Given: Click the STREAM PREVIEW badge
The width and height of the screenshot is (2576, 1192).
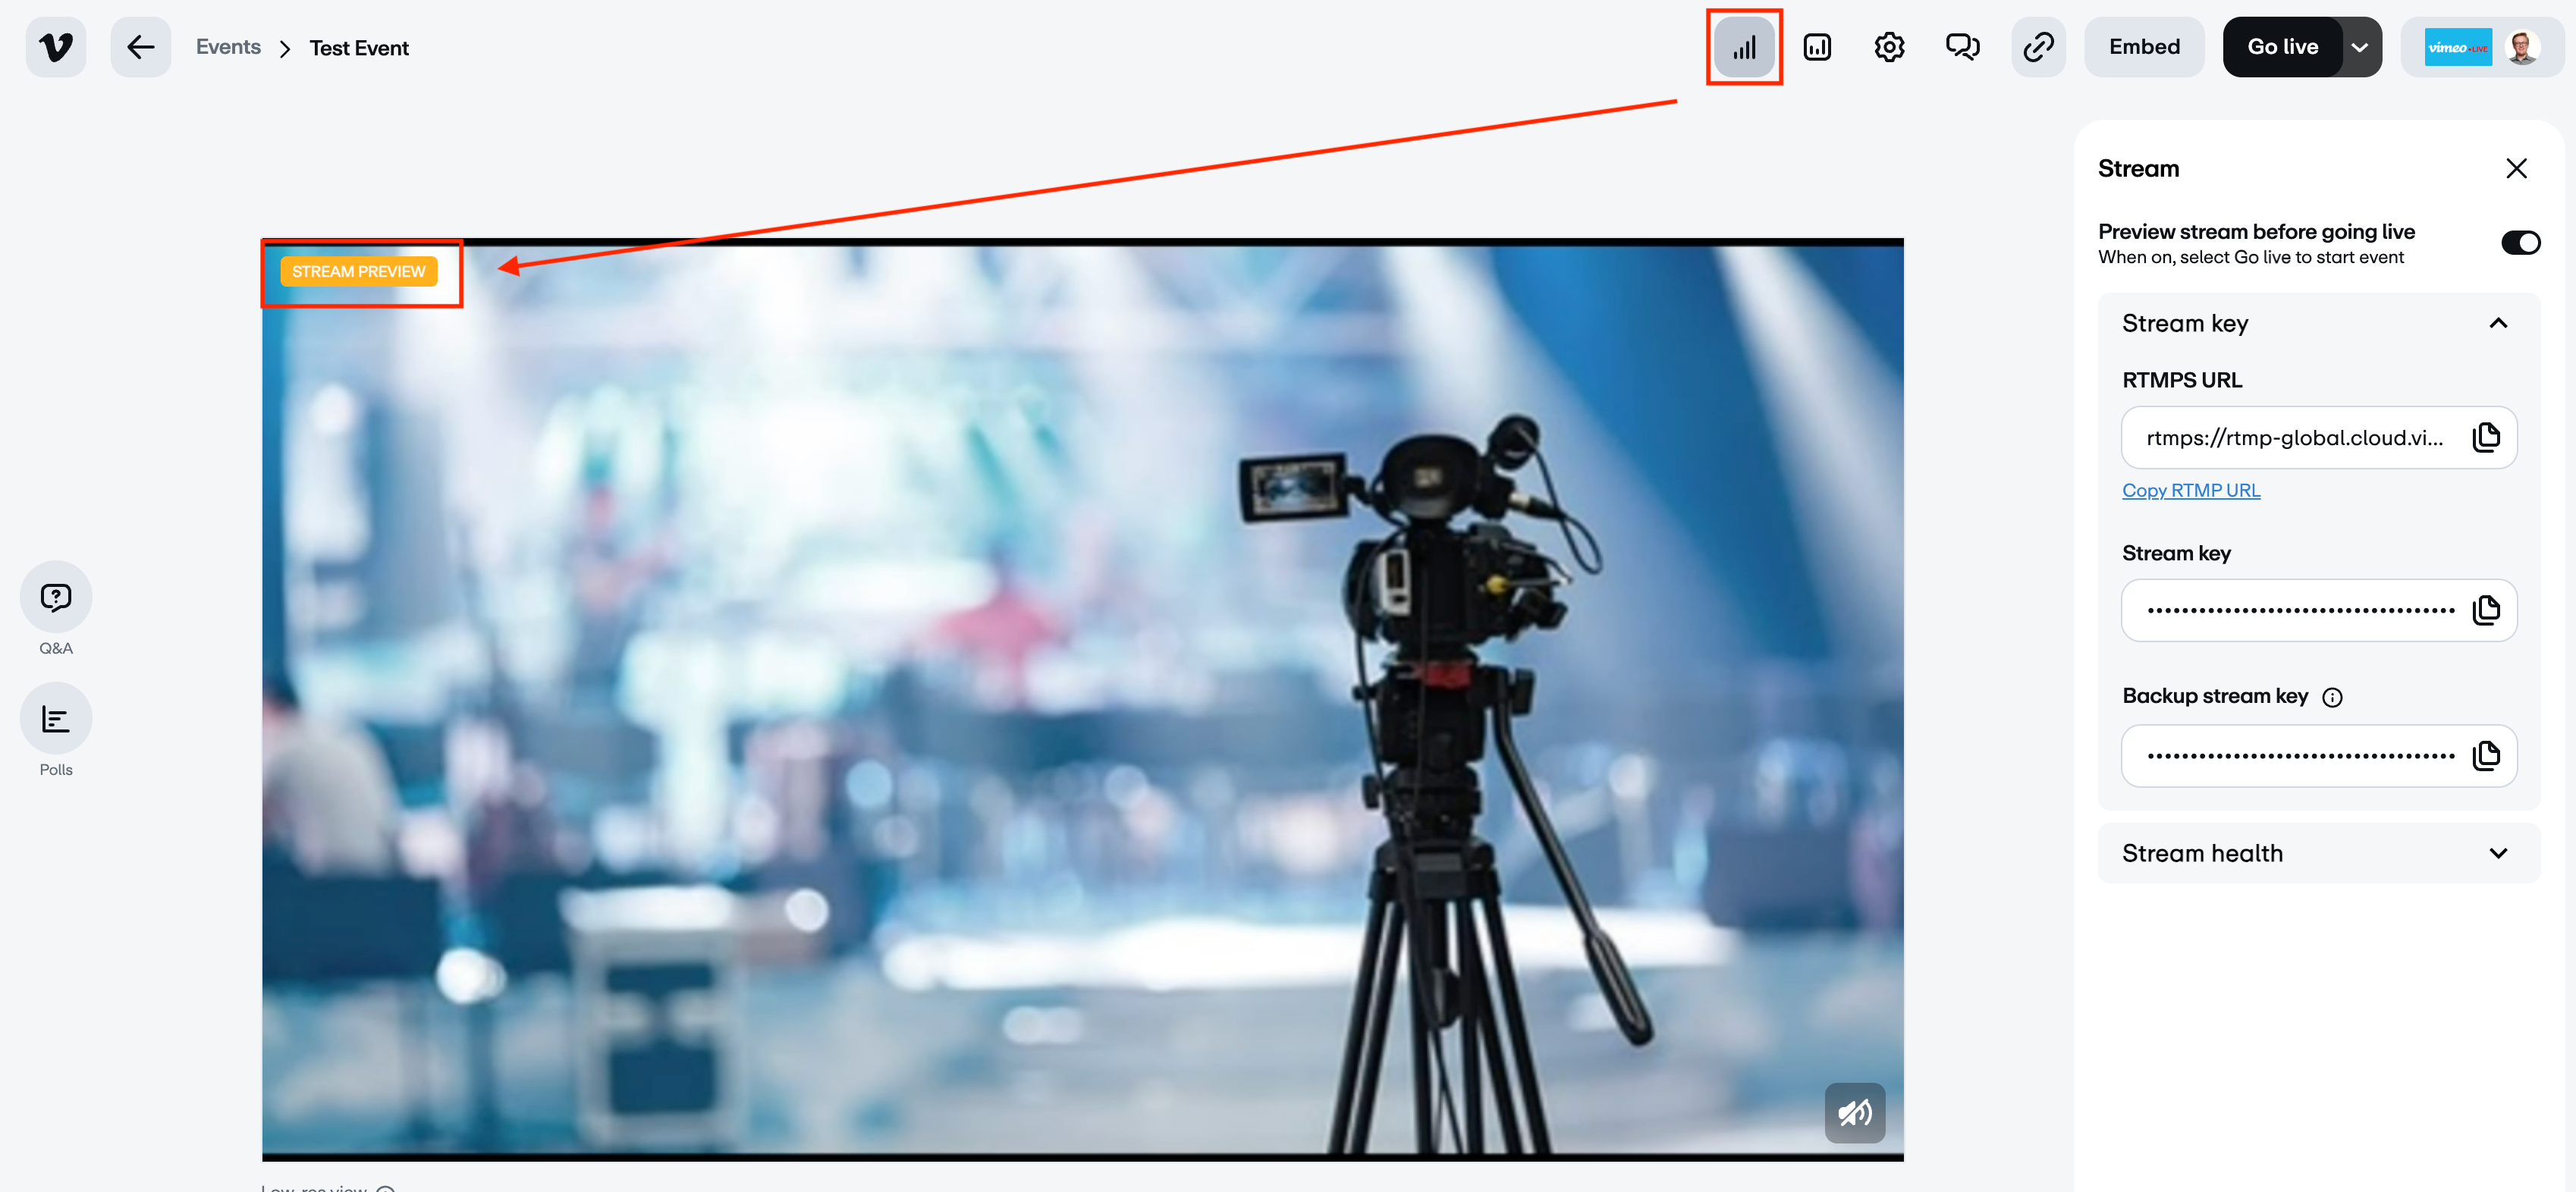Looking at the screenshot, I should tap(358, 271).
